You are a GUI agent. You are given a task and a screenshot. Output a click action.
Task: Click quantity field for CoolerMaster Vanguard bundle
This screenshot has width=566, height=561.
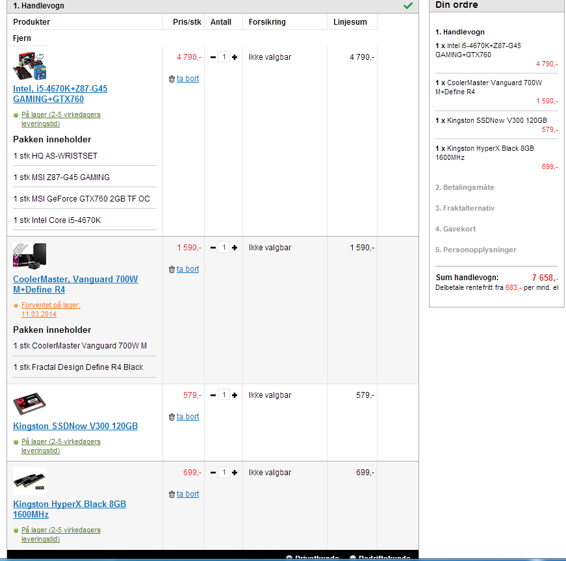[224, 247]
